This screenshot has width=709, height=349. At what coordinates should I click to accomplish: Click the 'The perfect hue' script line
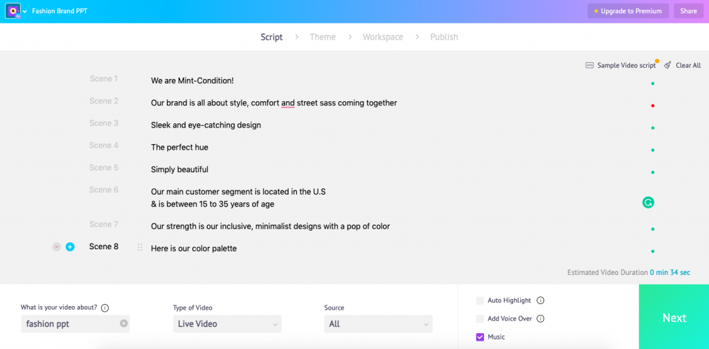coord(179,147)
